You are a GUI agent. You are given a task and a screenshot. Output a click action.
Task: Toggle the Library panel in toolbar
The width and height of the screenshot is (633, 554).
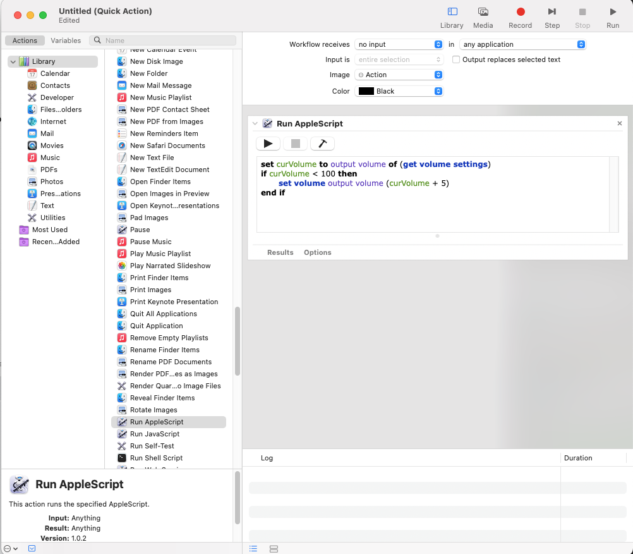[452, 18]
